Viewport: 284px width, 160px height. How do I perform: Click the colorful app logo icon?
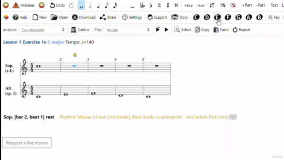click(x=6, y=17)
